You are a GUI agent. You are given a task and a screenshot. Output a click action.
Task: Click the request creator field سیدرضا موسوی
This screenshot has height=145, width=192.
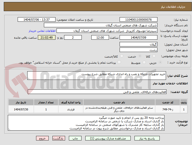pos(107,31)
